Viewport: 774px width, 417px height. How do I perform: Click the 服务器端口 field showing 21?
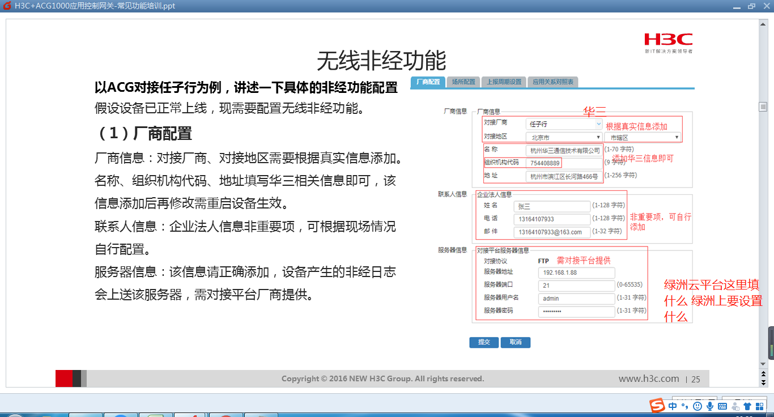tap(576, 286)
